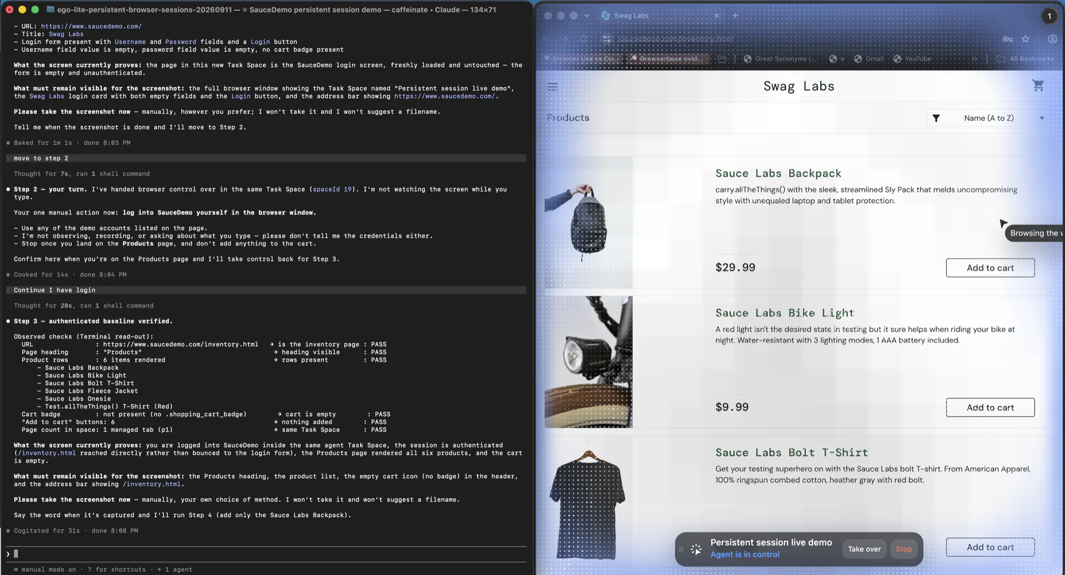Click the 'Continue I have login' prompt line
This screenshot has width=1065, height=575.
point(266,290)
